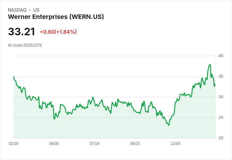This screenshot has width=232, height=160.
Task: Click the lowest trough of the price line
Action: coord(169,125)
